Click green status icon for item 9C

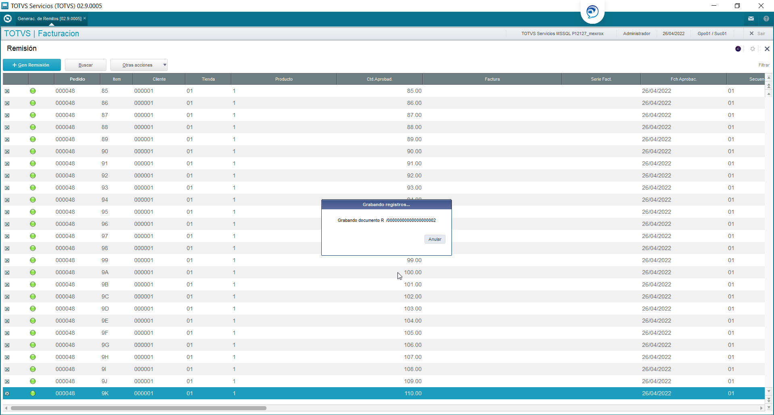33,296
